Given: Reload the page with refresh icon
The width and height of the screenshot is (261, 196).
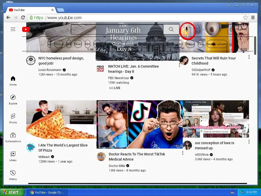Looking at the screenshot, I should click(23, 18).
